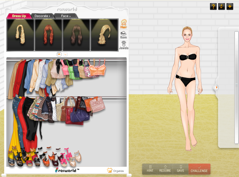Screen dimensions: 239x177
Task: Click the question mark help icon
Action: click(x=213, y=6)
